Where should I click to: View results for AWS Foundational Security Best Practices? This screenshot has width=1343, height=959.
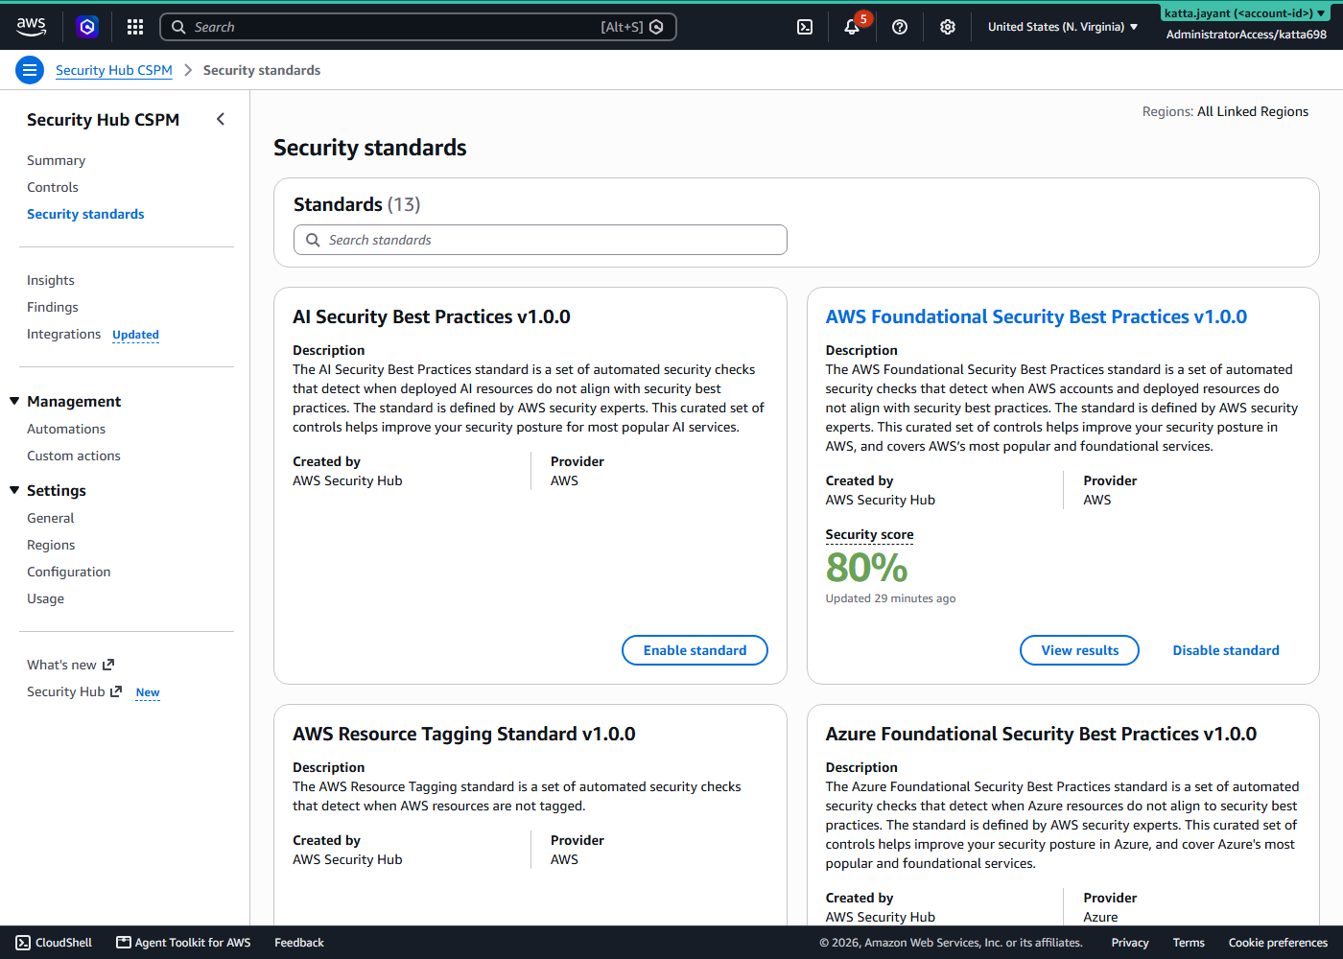tap(1079, 650)
